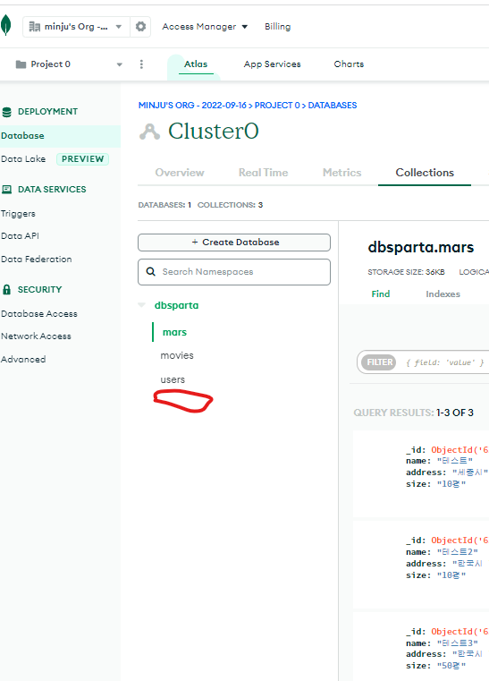Select the movies collection
The width and height of the screenshot is (489, 681).
177,355
